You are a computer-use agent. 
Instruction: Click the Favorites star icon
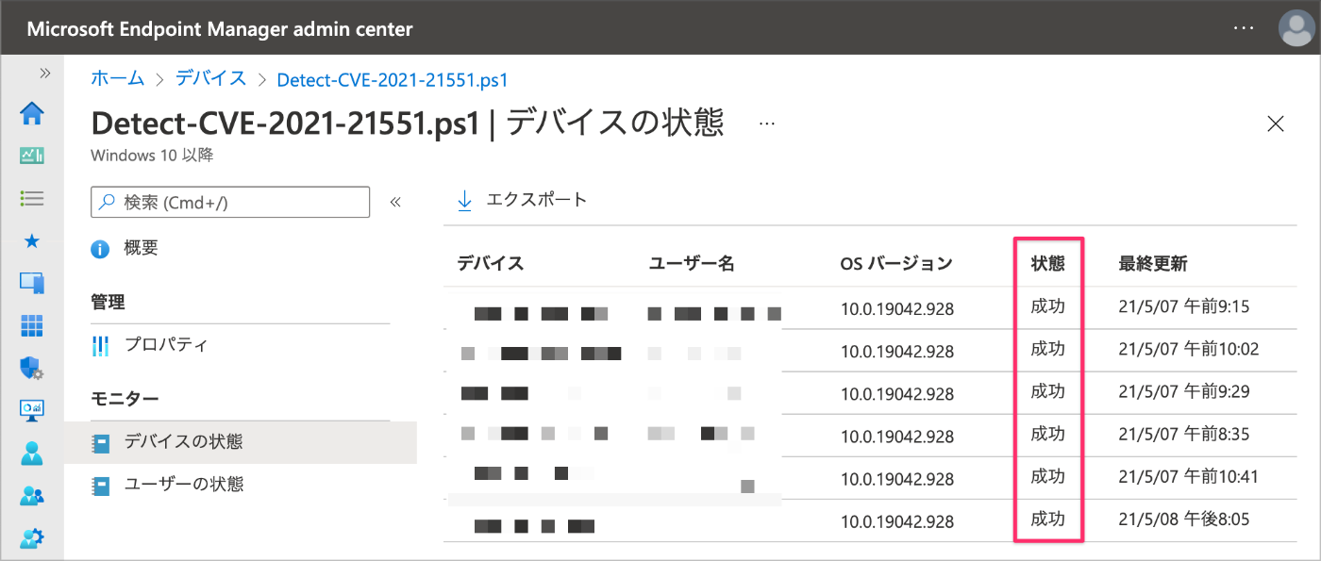coord(32,241)
